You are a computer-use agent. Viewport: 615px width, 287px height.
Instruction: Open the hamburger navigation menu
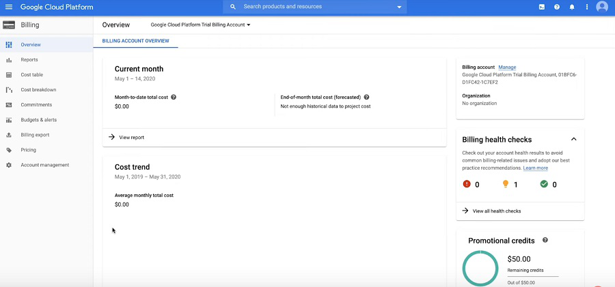[x=9, y=7]
